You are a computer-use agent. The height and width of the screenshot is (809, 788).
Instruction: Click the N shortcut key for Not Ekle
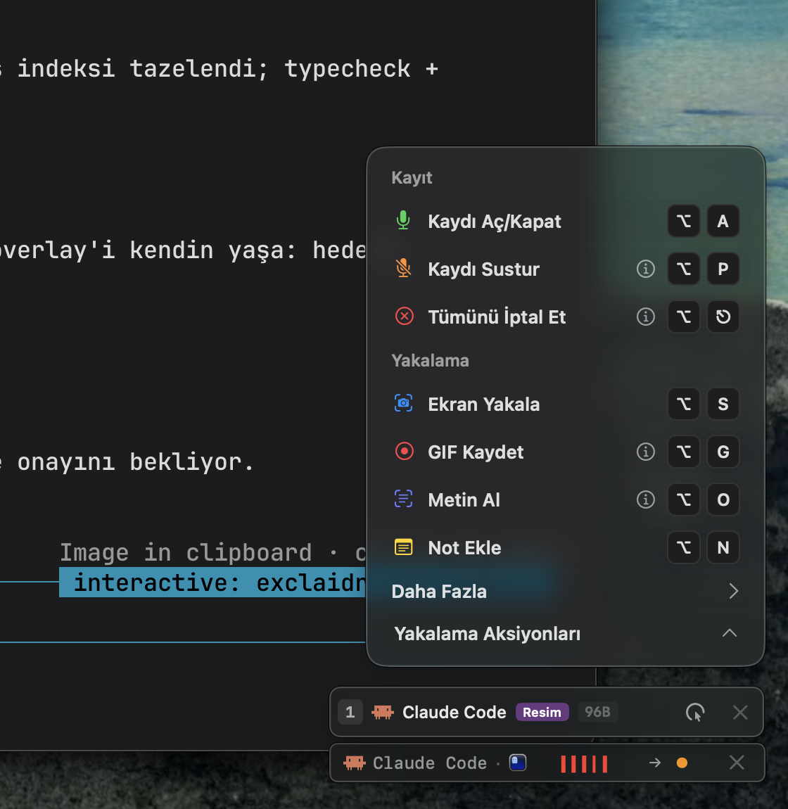click(x=723, y=547)
